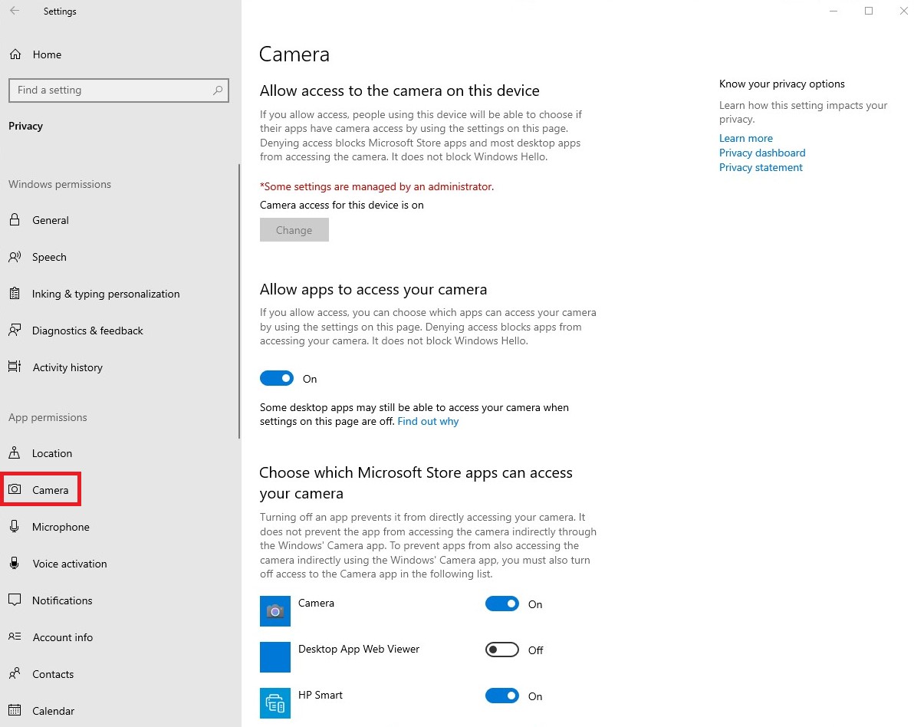Open the Privacy dashboard link
This screenshot has height=727, width=914.
click(762, 153)
